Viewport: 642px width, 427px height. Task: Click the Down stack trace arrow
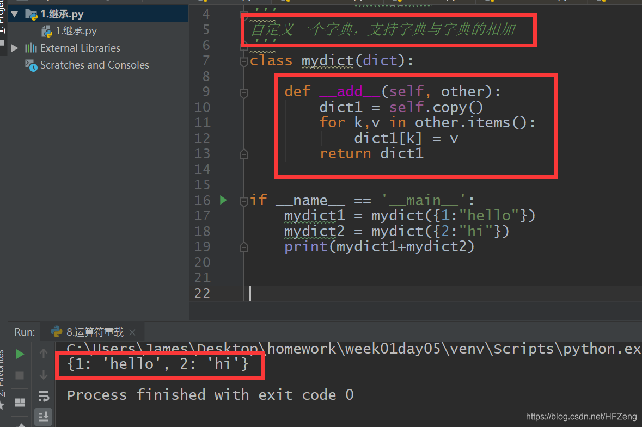click(44, 374)
